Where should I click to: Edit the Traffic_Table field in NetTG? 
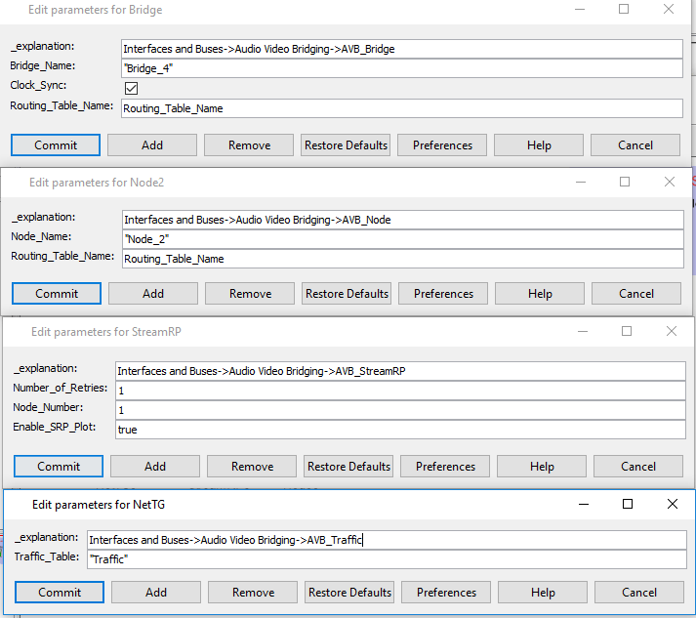point(386,559)
